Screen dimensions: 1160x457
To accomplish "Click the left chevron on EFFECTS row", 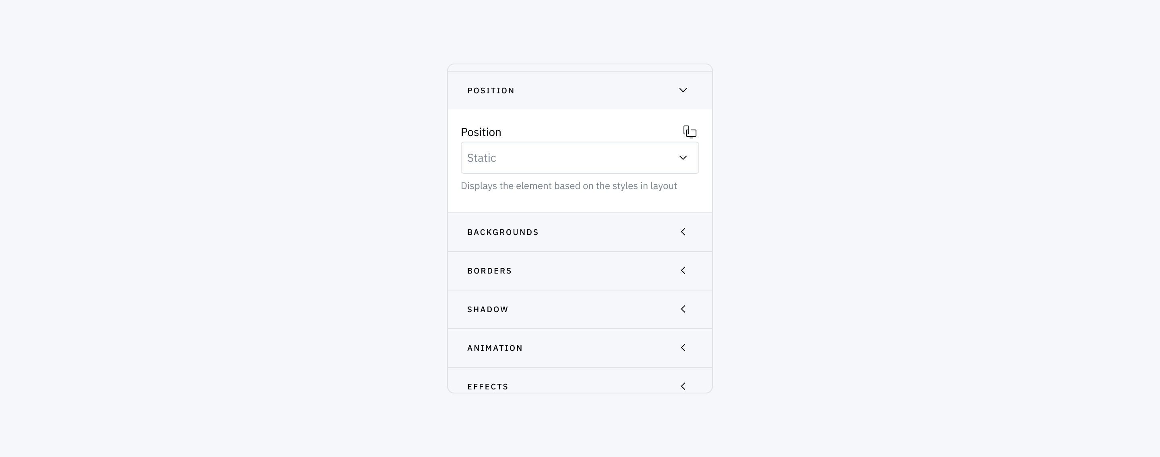I will 683,386.
